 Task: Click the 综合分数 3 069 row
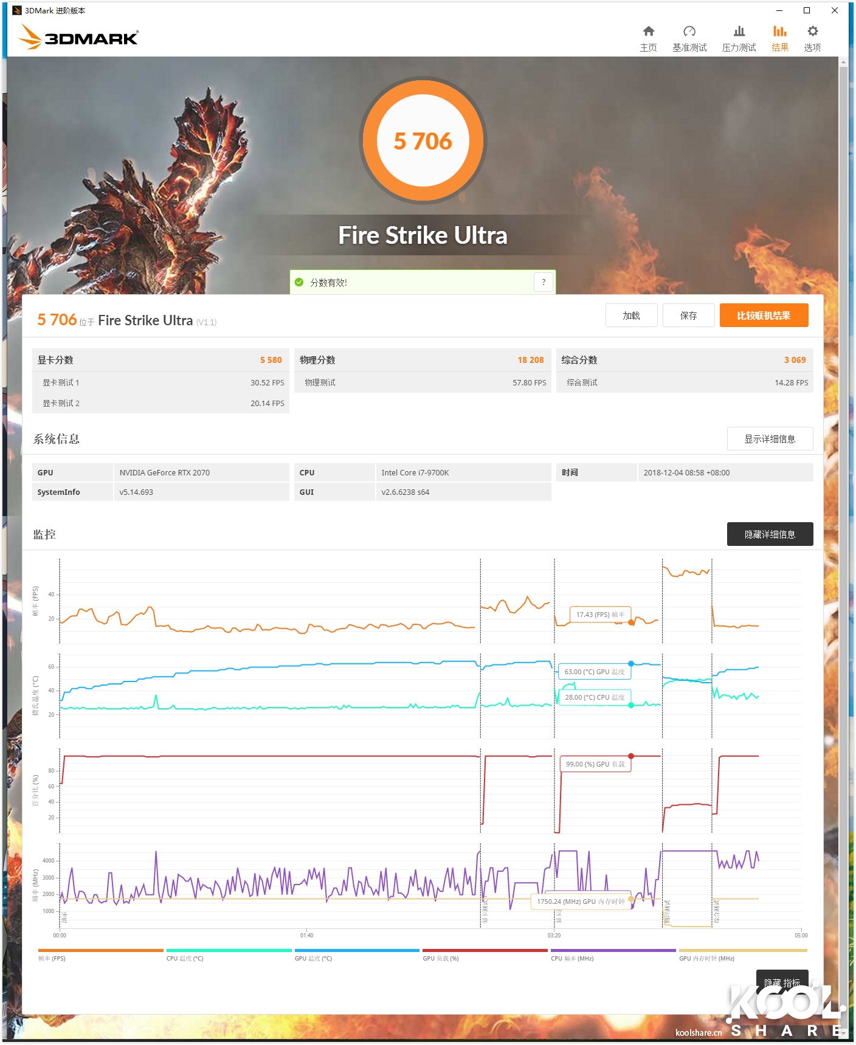(x=685, y=360)
